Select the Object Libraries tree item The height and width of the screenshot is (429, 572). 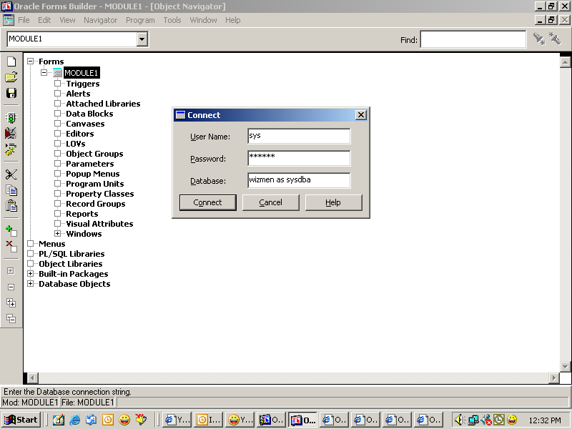(71, 264)
